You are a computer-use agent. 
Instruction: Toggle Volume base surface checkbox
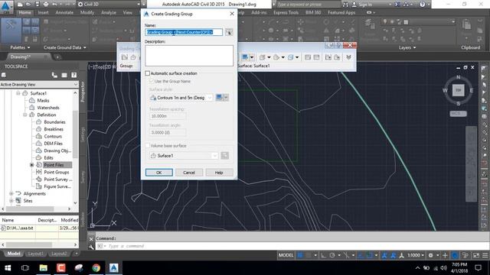tap(148, 146)
